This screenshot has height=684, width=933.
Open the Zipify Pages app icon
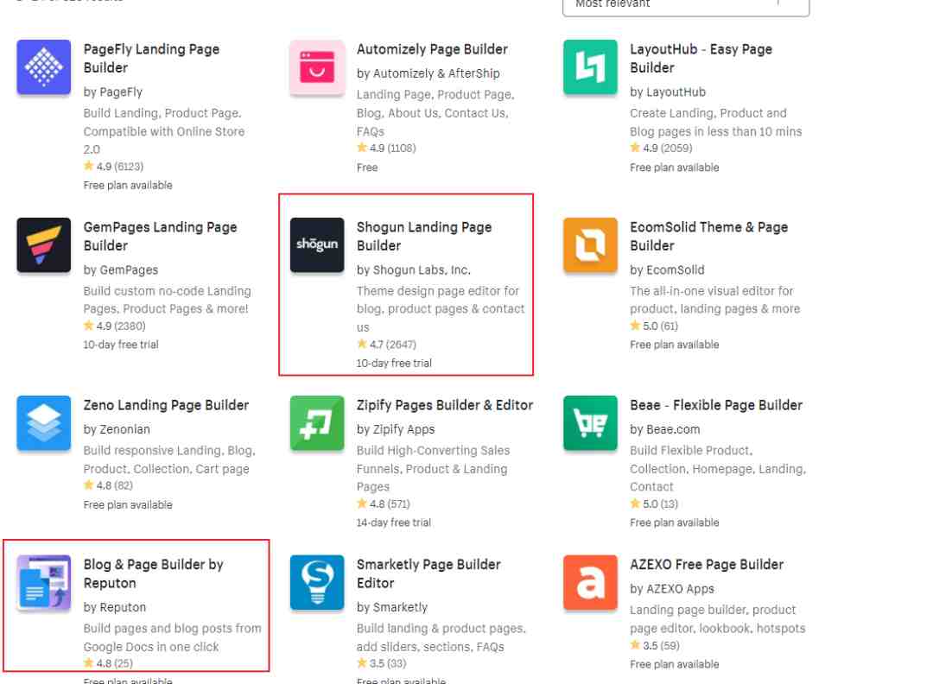[317, 423]
